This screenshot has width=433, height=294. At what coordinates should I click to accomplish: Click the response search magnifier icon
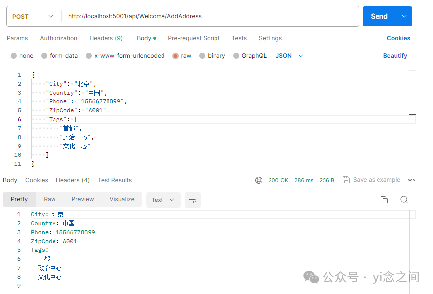coord(404,200)
